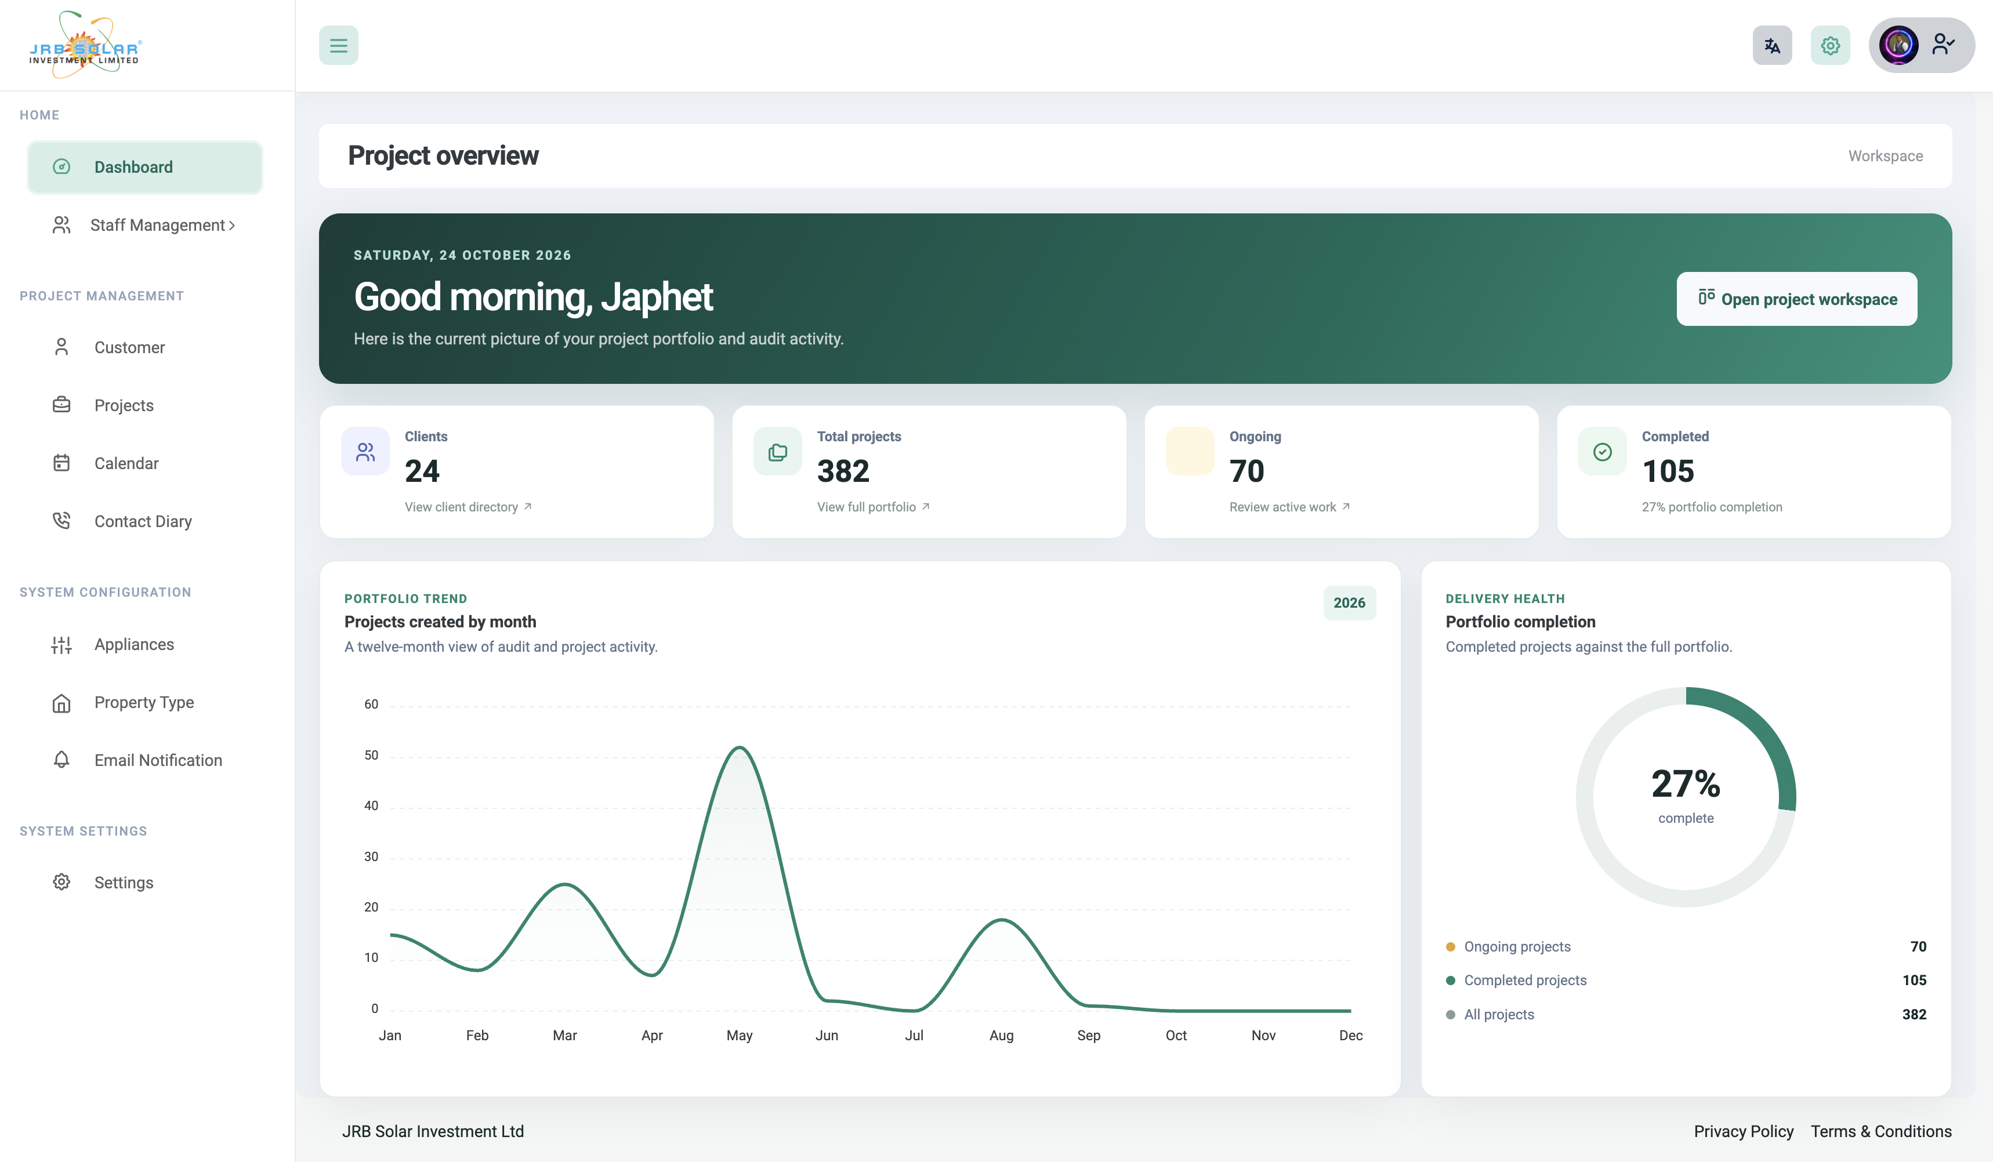
Task: Open the language translation icon
Action: point(1773,45)
